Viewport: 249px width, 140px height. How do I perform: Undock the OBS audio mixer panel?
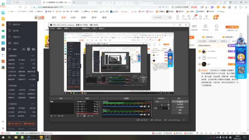pos(152,98)
